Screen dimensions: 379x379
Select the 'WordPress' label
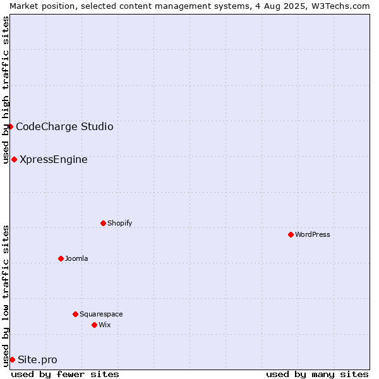312,234
